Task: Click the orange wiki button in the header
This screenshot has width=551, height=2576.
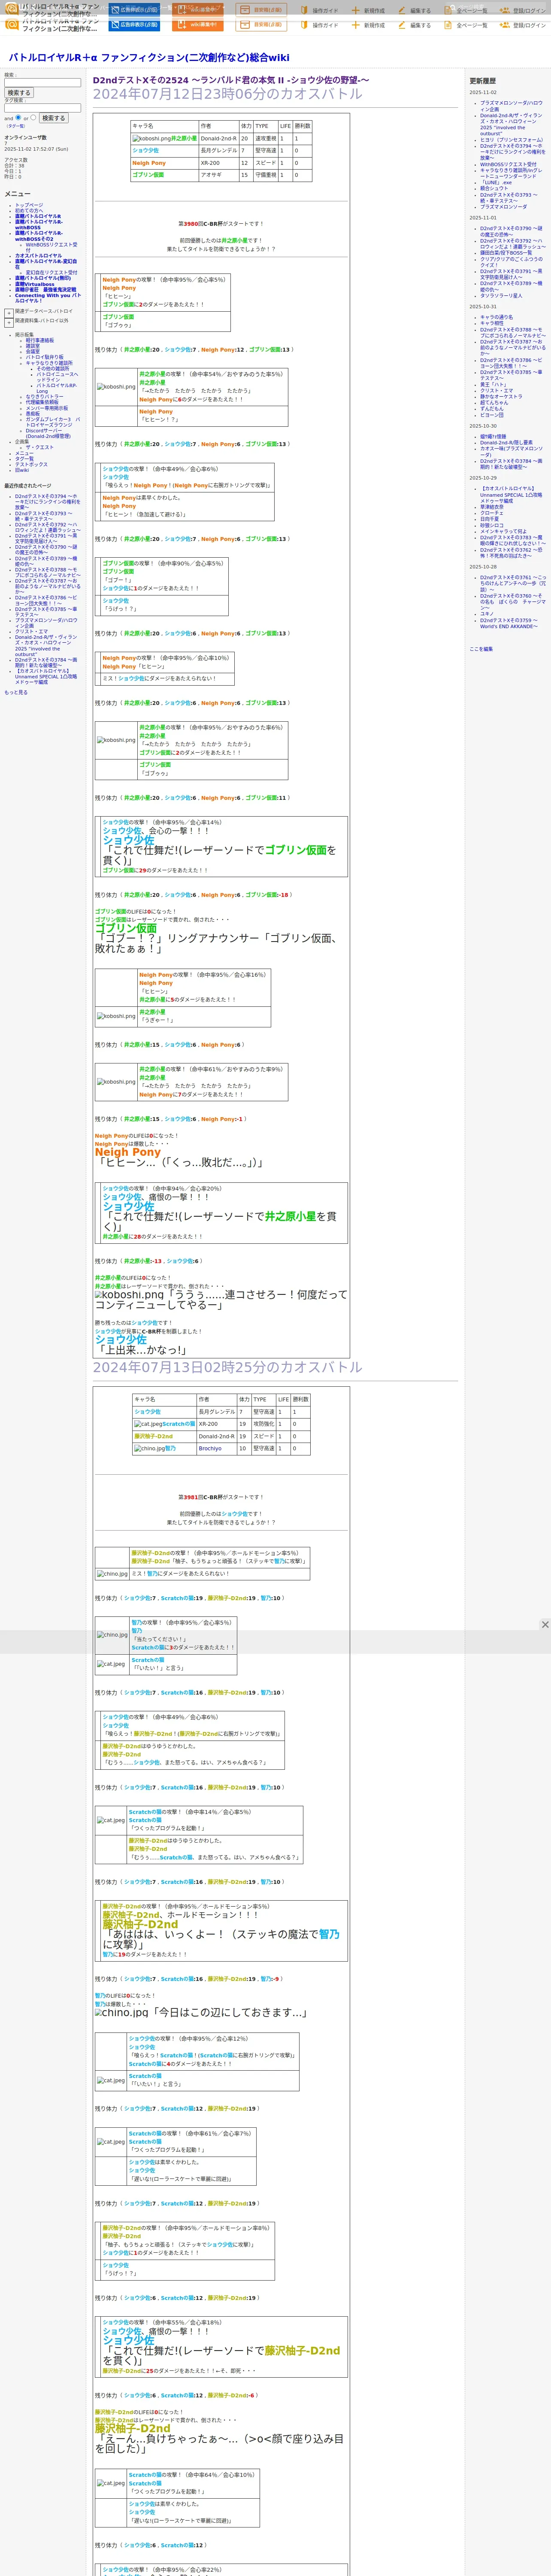Action: [x=198, y=25]
